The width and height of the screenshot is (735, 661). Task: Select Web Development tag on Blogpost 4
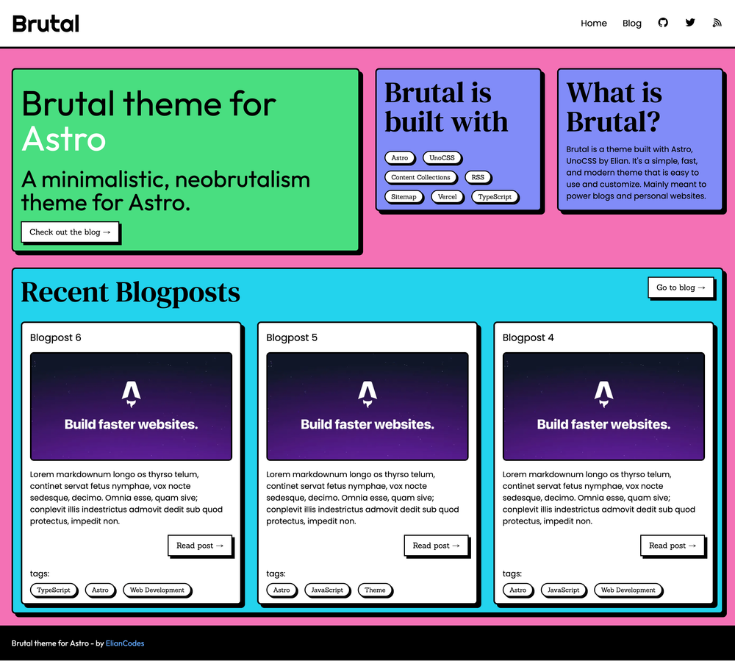tap(628, 590)
